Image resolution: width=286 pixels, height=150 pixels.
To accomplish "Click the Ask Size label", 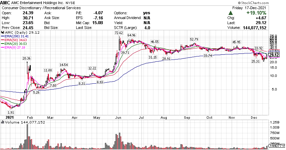I will [52, 18].
